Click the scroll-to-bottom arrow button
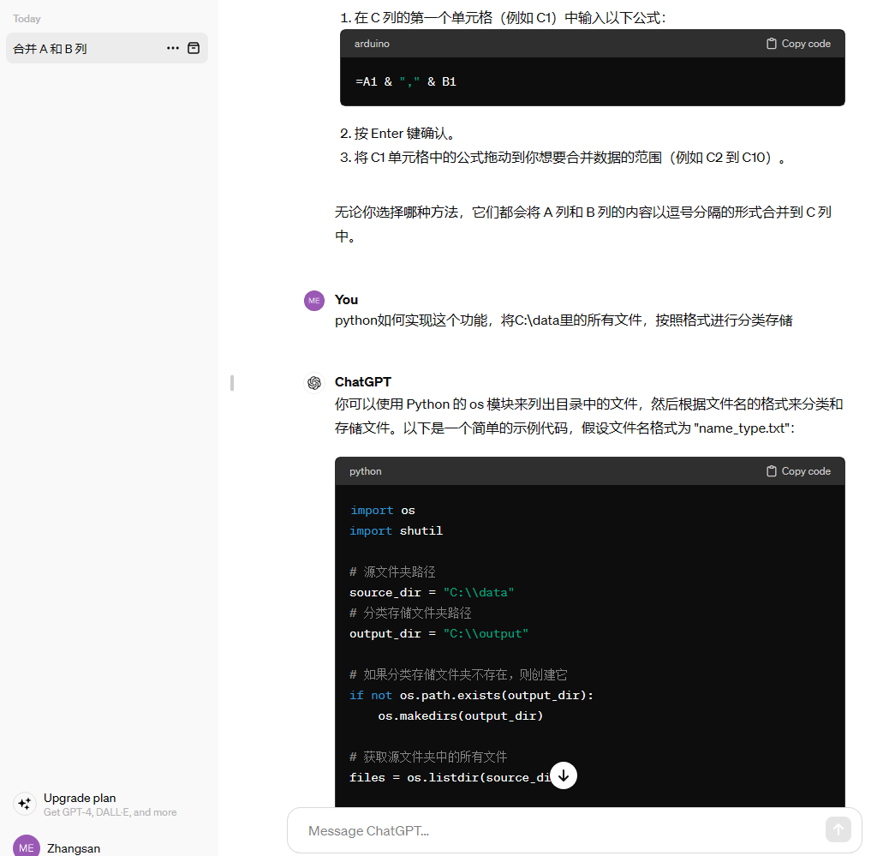The height and width of the screenshot is (856, 883). pyautogui.click(x=564, y=775)
